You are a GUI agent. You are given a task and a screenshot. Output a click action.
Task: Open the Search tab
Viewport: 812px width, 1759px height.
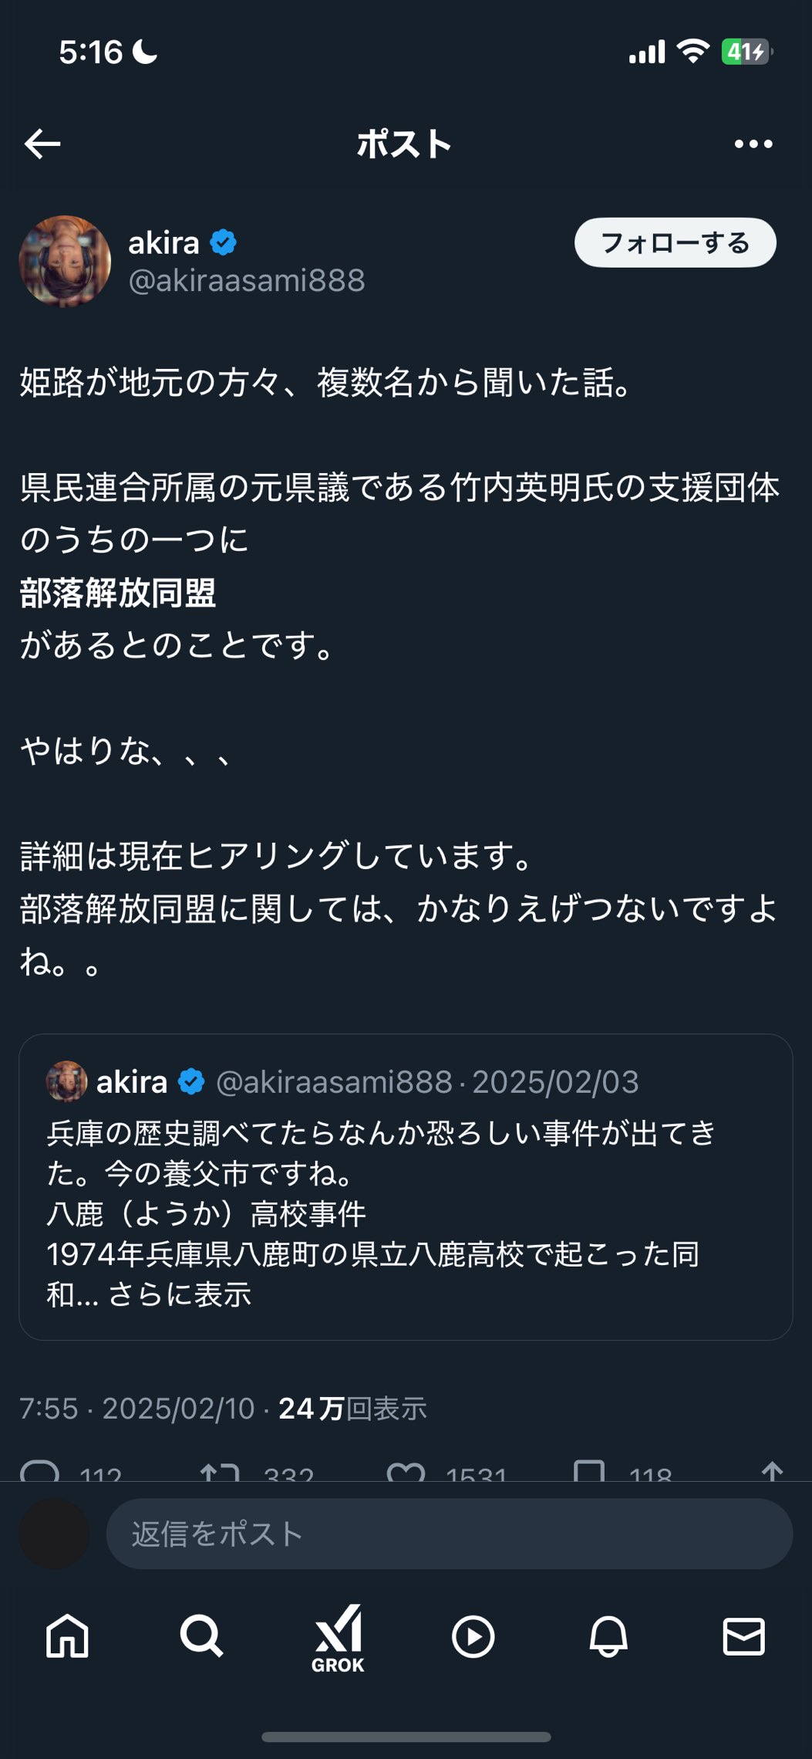(202, 1636)
